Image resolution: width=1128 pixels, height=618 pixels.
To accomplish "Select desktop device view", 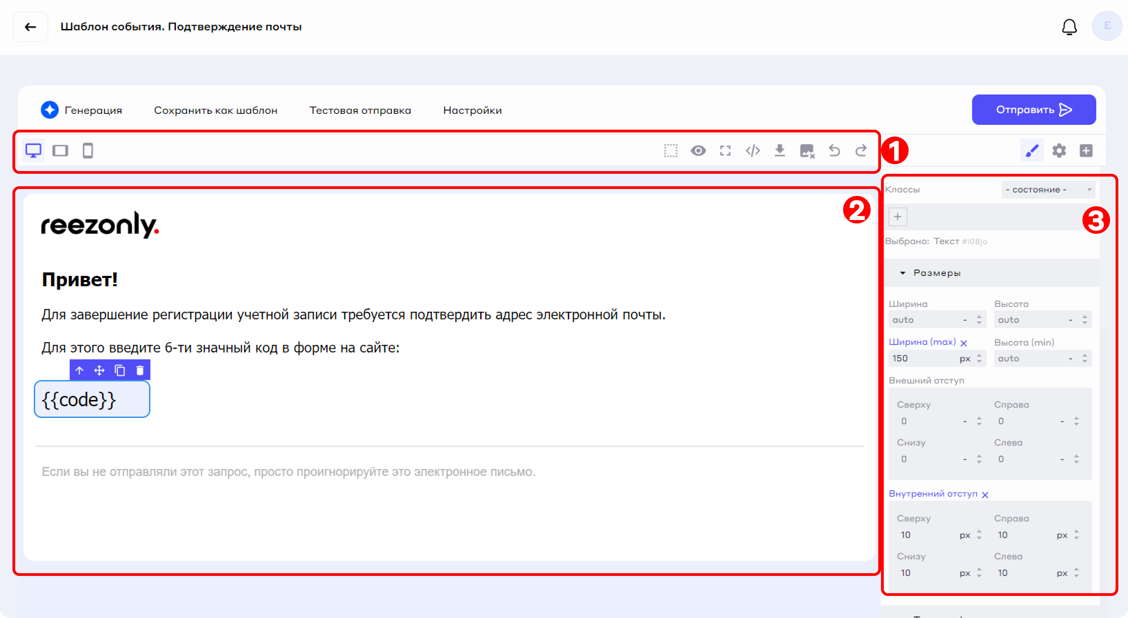I will [33, 151].
